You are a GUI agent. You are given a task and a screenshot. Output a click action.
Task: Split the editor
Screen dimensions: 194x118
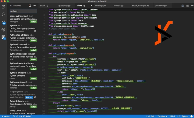tap(188, 6)
